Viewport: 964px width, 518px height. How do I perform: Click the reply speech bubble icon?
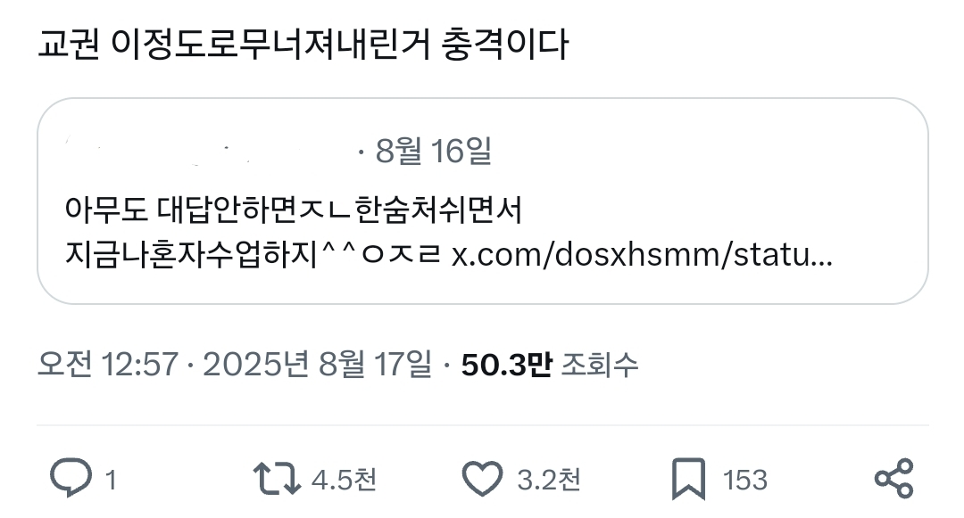(71, 477)
